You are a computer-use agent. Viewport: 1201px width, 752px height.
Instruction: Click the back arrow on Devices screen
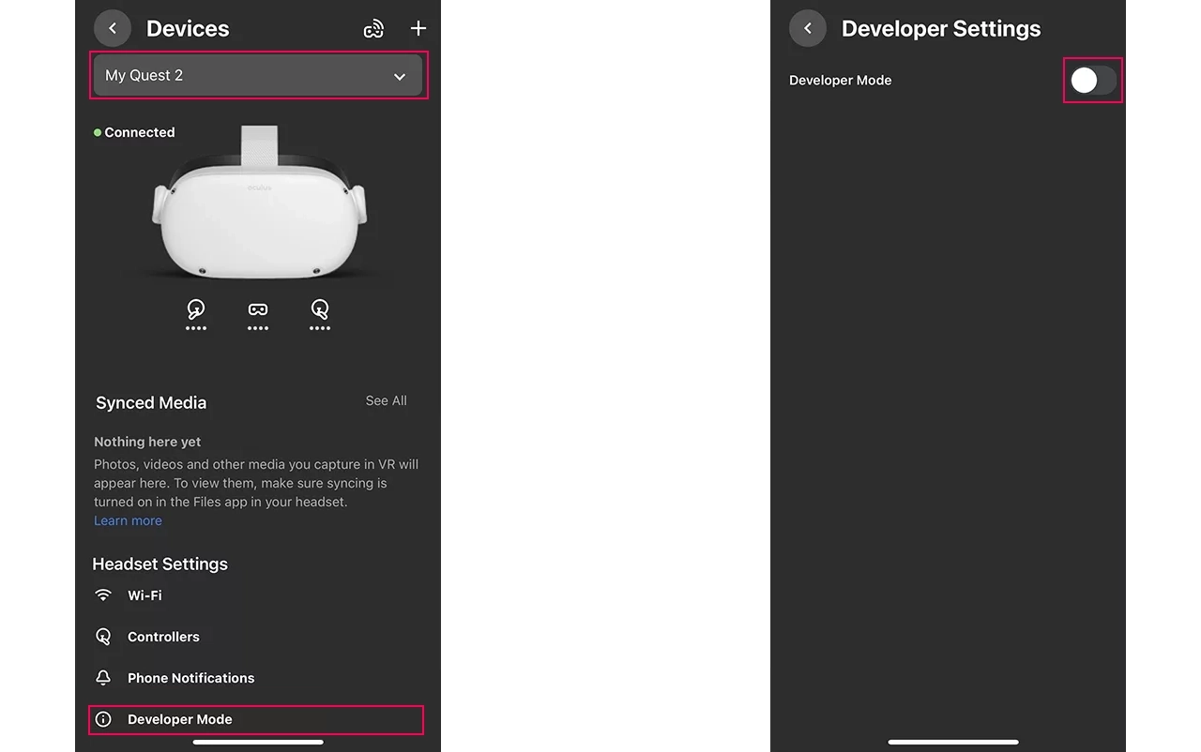click(112, 28)
